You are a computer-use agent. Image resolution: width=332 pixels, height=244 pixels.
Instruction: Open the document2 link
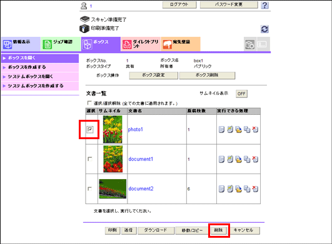(141, 188)
